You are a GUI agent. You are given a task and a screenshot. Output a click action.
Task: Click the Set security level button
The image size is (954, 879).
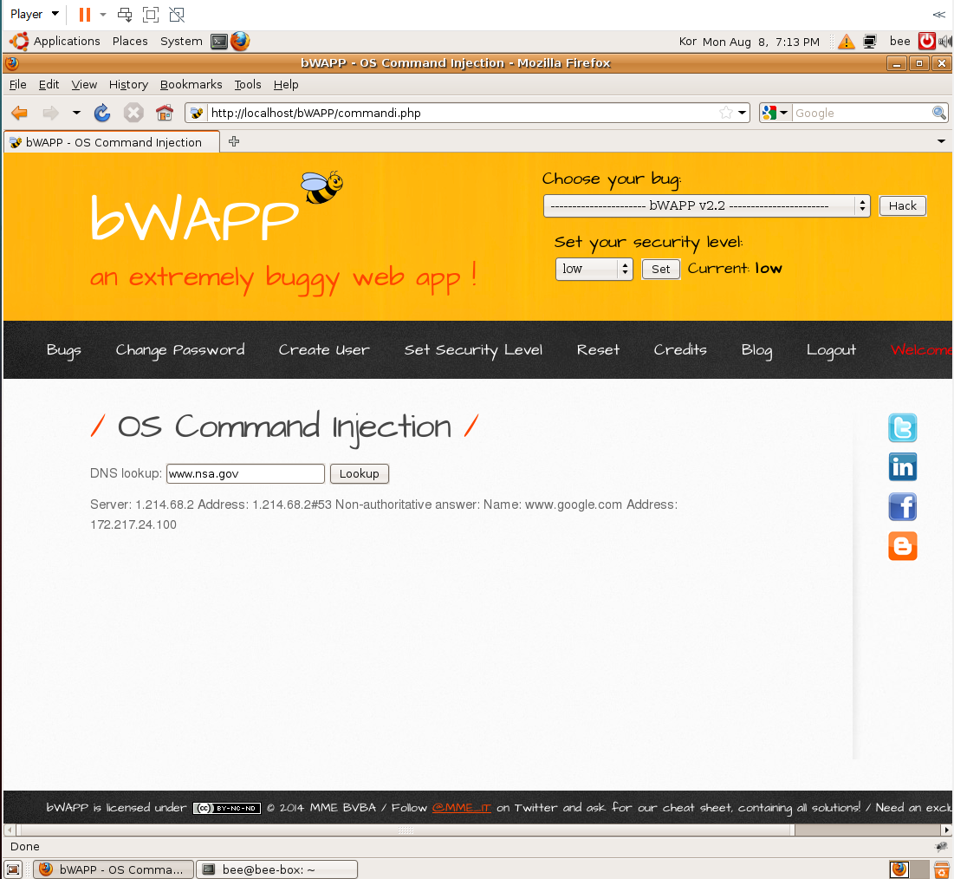(660, 269)
